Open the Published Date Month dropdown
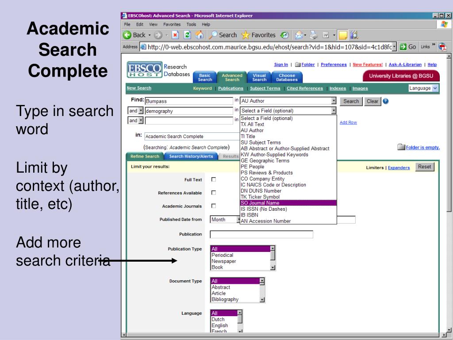Screen dimensions: 453x340 click(225, 220)
